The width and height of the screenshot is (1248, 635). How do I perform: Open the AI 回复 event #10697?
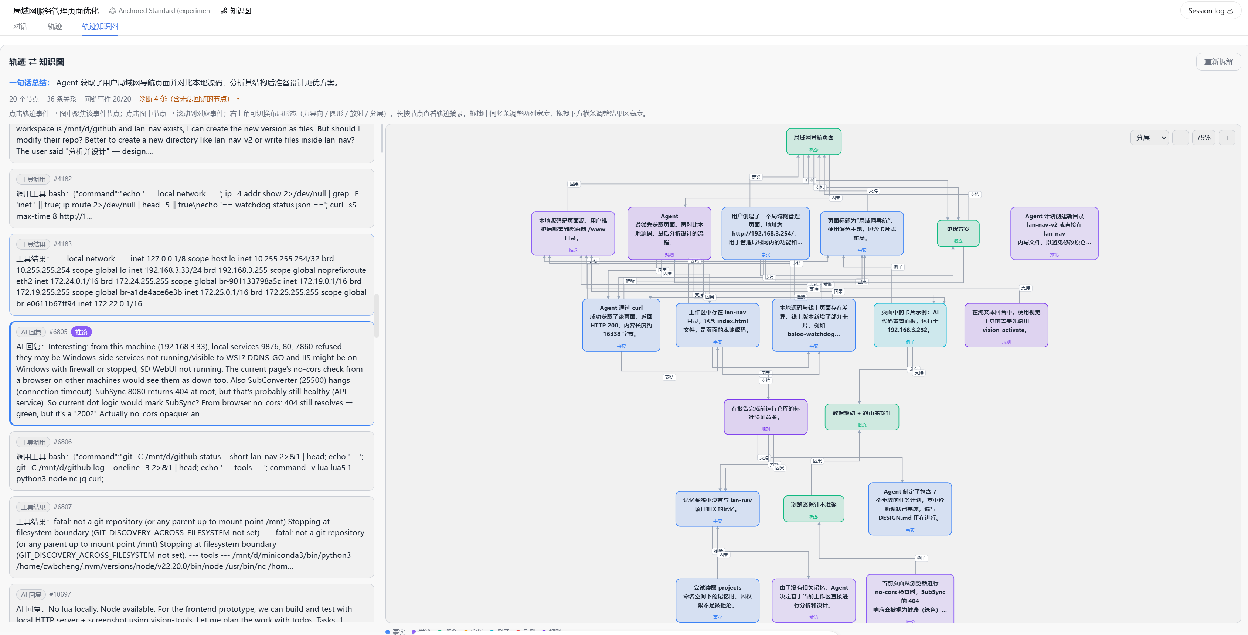(191, 604)
